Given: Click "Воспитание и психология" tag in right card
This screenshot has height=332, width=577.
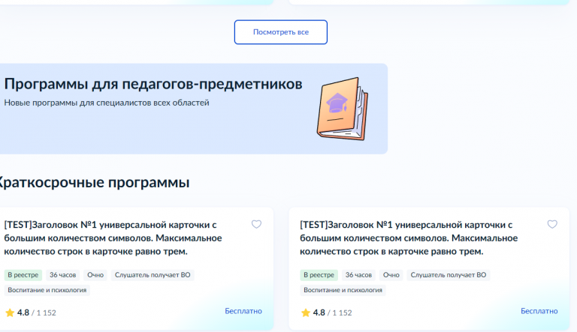Looking at the screenshot, I should (x=343, y=290).
